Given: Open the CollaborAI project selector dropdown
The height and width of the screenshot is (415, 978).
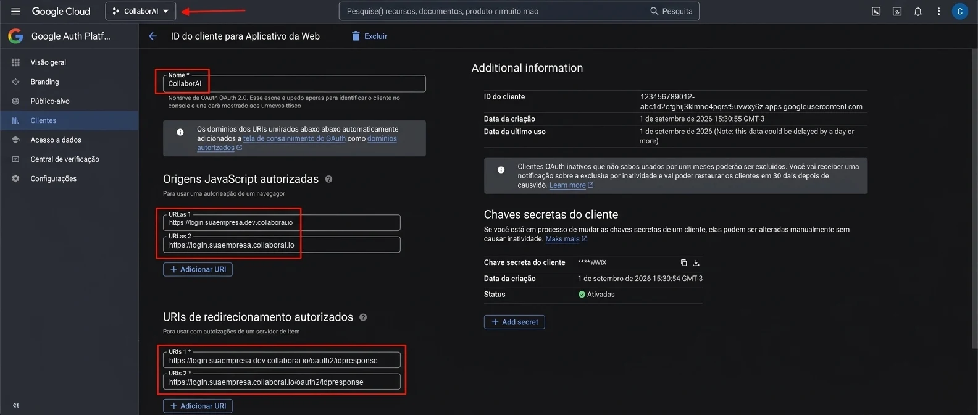Looking at the screenshot, I should 141,11.
